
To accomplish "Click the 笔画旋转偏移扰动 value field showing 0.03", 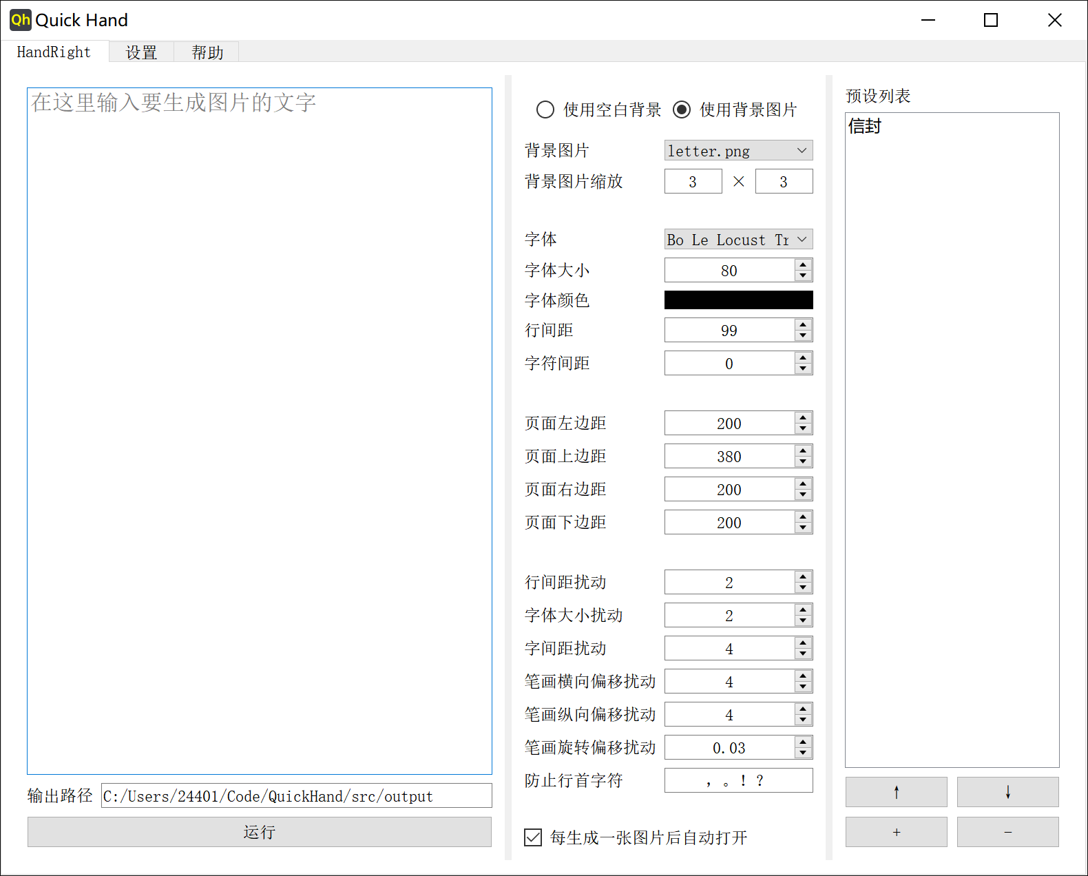I will point(729,747).
